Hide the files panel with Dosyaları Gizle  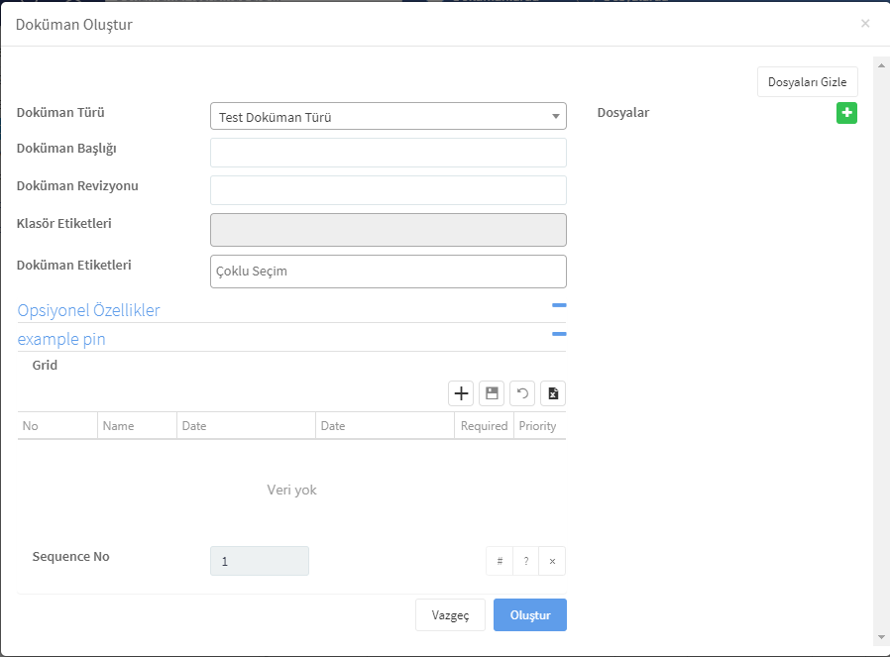pos(807,81)
